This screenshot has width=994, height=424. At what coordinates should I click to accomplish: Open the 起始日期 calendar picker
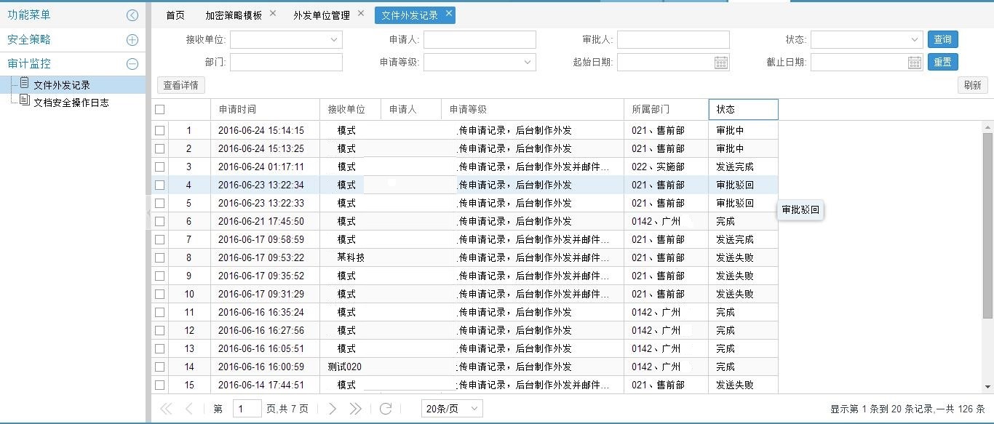[x=720, y=62]
